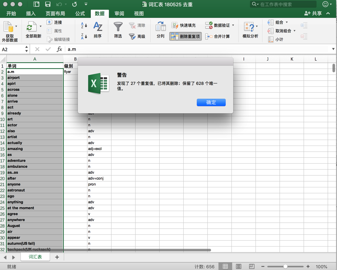The image size is (337, 270).
Task: Open the 高级 advanced filter
Action: tap(137, 36)
